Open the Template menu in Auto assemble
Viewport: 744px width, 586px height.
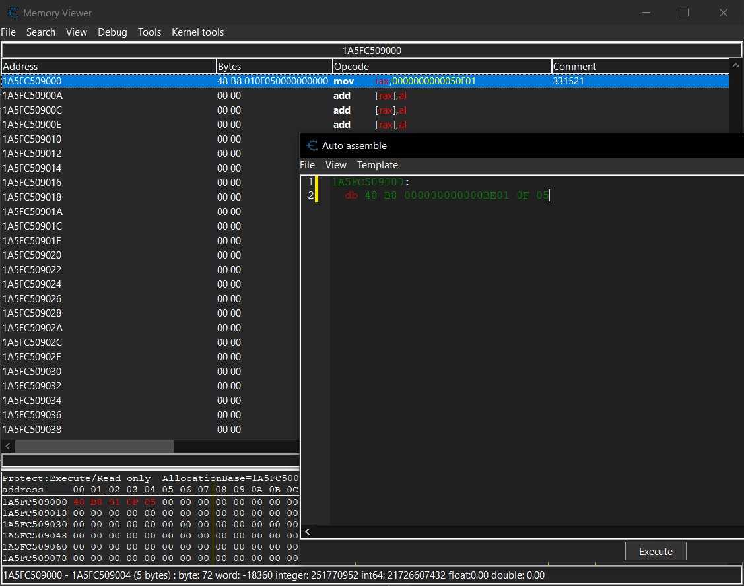tap(377, 164)
